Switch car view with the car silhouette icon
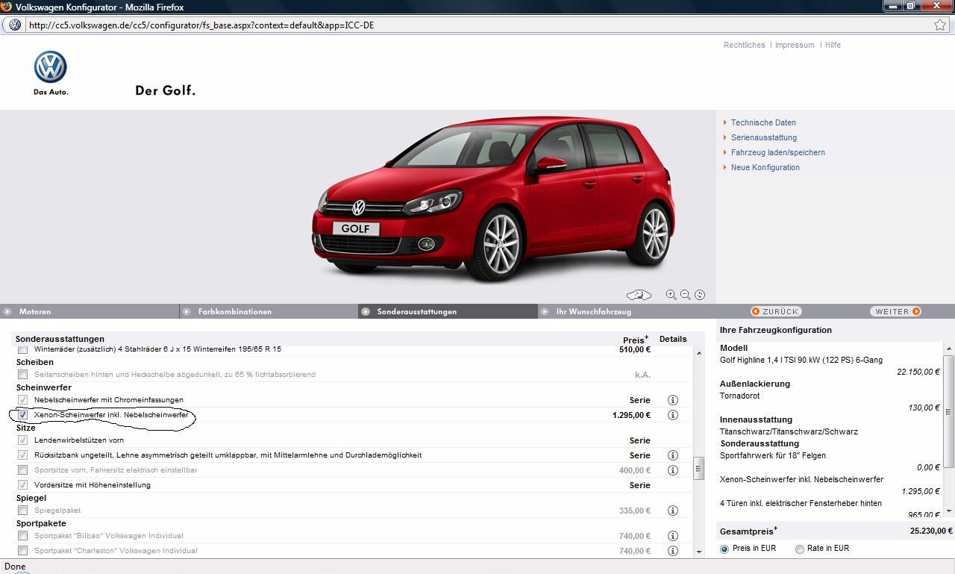 (x=639, y=295)
